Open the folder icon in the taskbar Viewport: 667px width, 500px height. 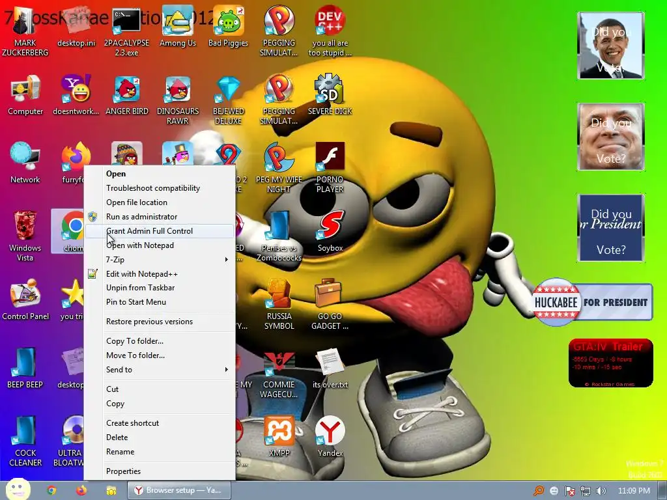[111, 491]
